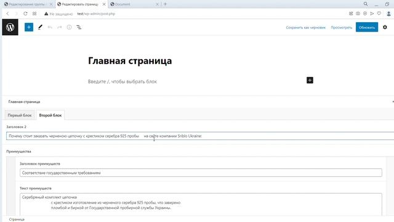
Task: Switch to the first browser tab
Action: coord(28,4)
